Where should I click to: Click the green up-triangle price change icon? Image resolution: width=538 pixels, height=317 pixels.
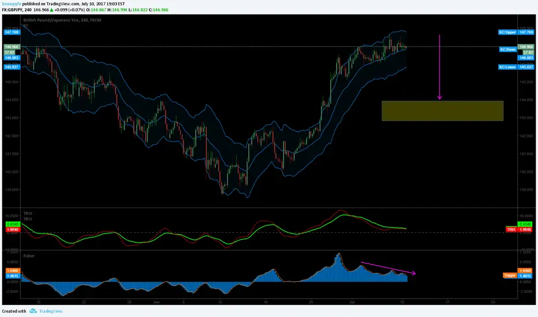pyautogui.click(x=51, y=10)
